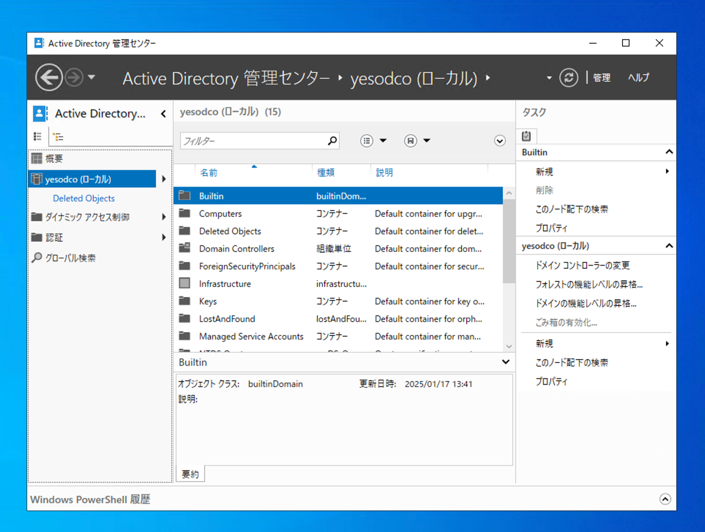Click the Active Directory title bar app icon
The width and height of the screenshot is (705, 532).
[39, 43]
